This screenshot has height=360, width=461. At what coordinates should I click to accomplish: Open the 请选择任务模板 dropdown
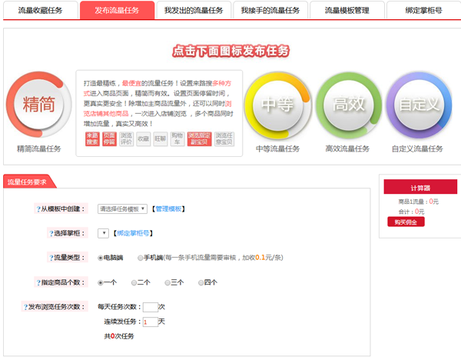(122, 209)
